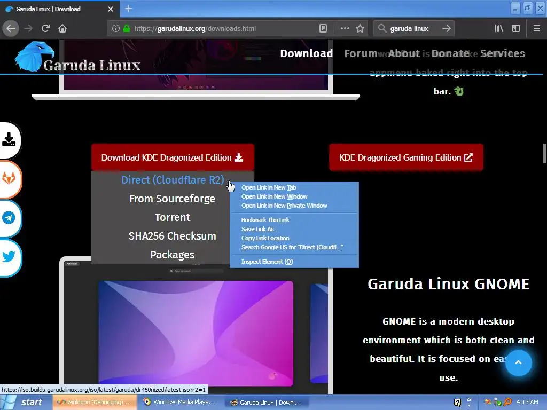Open Download in site navigation
547x410 pixels.
[x=306, y=53]
